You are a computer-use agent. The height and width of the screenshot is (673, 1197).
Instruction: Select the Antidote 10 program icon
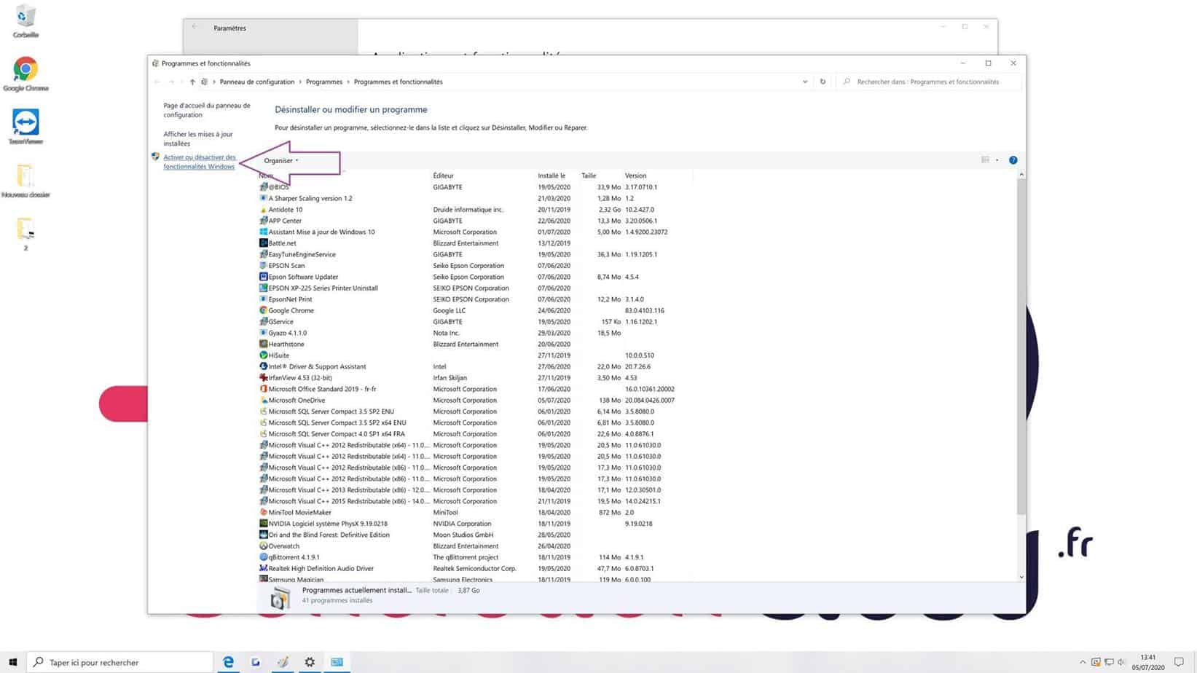pyautogui.click(x=264, y=210)
